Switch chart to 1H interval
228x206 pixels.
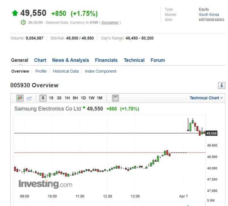coord(67,98)
